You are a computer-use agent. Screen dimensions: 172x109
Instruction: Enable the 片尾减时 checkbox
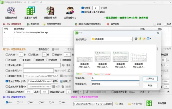pyautogui.click(x=29, y=55)
